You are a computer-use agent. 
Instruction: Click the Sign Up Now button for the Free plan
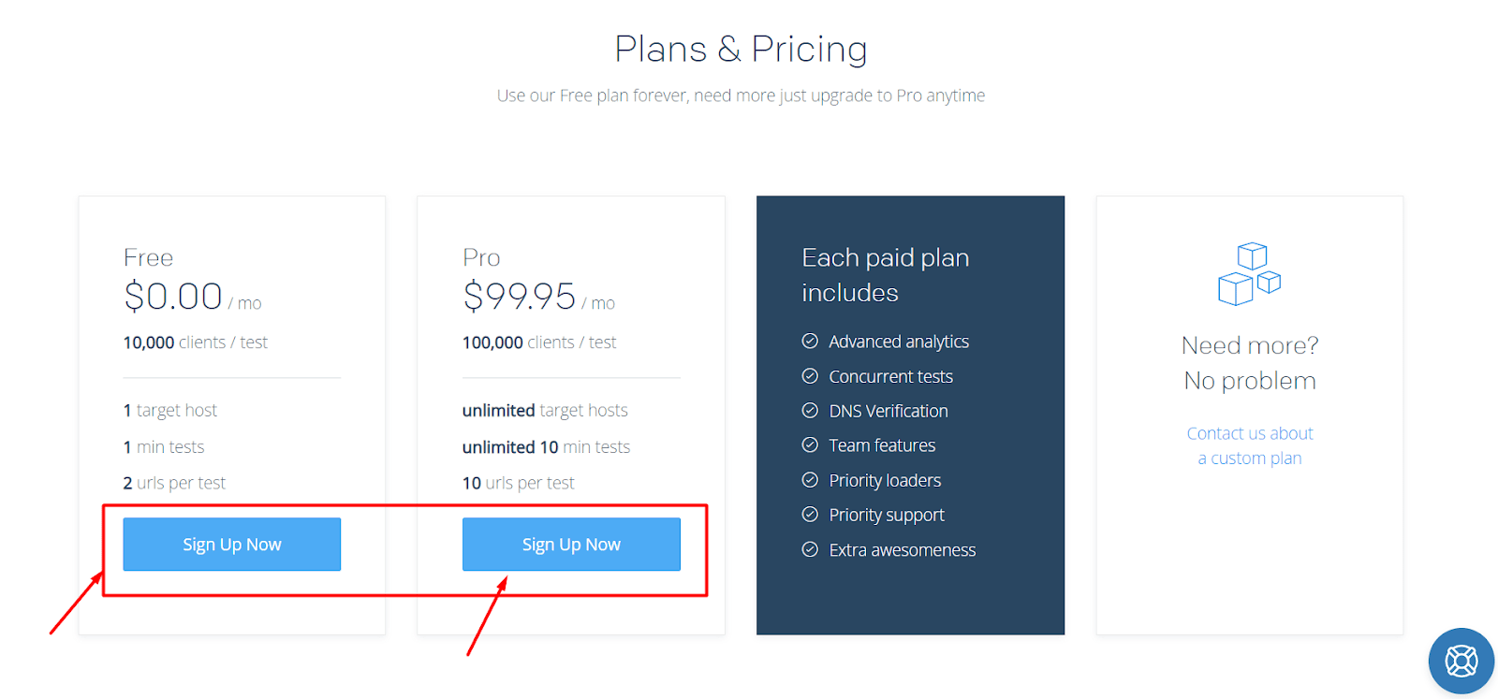click(231, 545)
